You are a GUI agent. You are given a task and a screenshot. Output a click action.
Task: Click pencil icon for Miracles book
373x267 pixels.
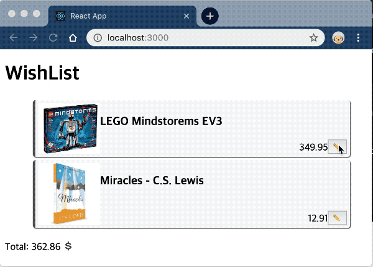point(337,218)
